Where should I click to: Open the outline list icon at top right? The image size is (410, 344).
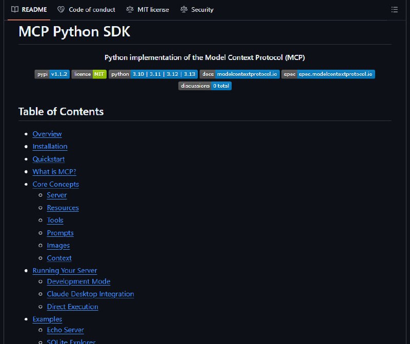pos(394,10)
